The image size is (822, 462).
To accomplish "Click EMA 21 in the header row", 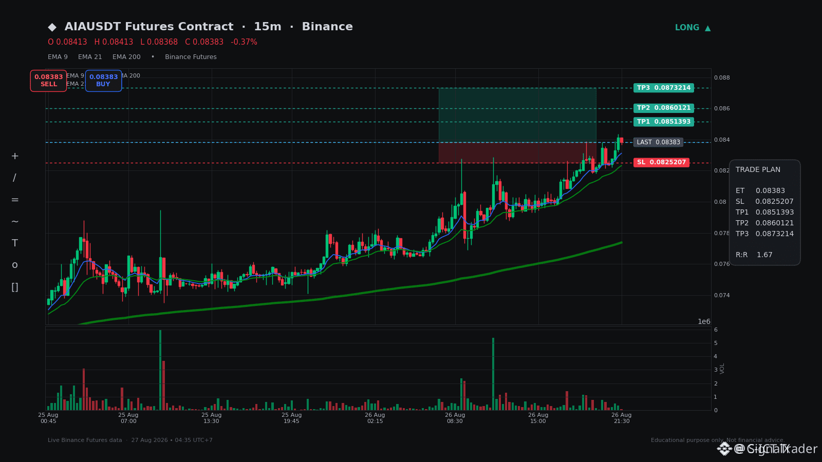I will tap(90, 57).
